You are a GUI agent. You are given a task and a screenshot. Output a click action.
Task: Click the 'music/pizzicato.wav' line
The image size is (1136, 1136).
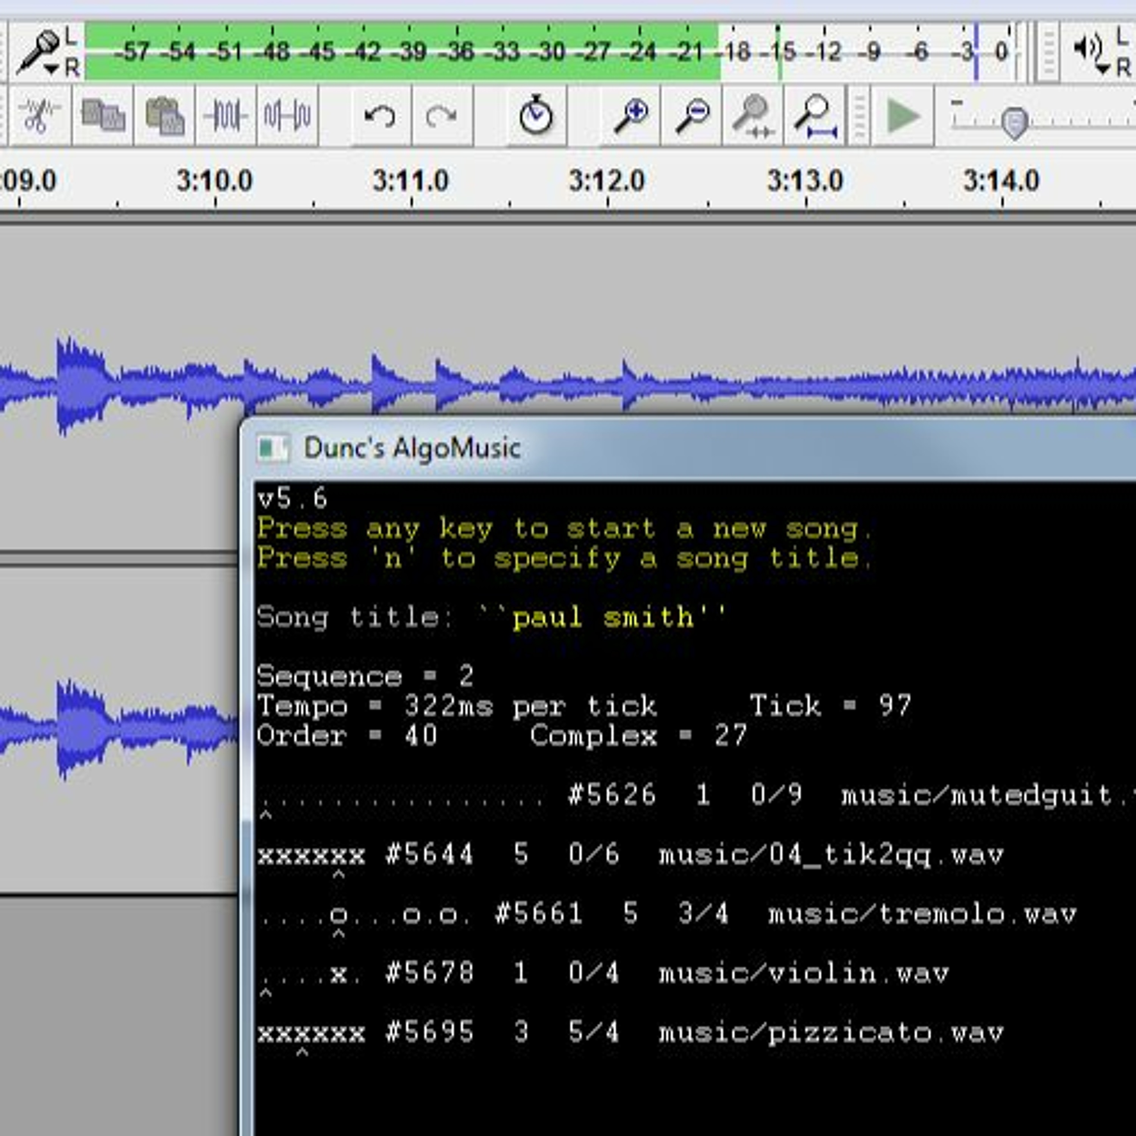coord(630,1033)
